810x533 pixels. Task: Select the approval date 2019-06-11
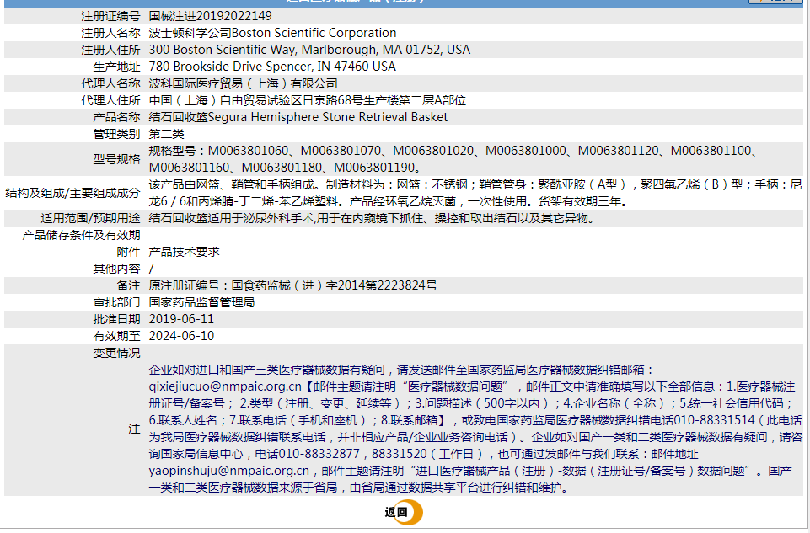pyautogui.click(x=181, y=319)
